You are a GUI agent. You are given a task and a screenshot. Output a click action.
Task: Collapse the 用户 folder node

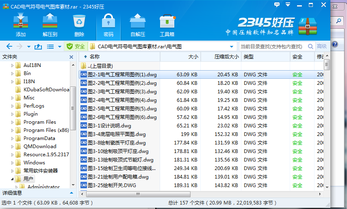(x=12, y=179)
